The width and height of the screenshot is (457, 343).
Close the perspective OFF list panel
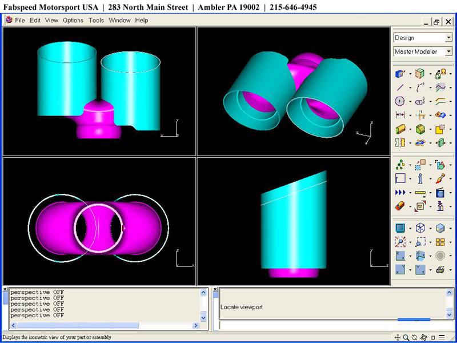tap(5, 290)
